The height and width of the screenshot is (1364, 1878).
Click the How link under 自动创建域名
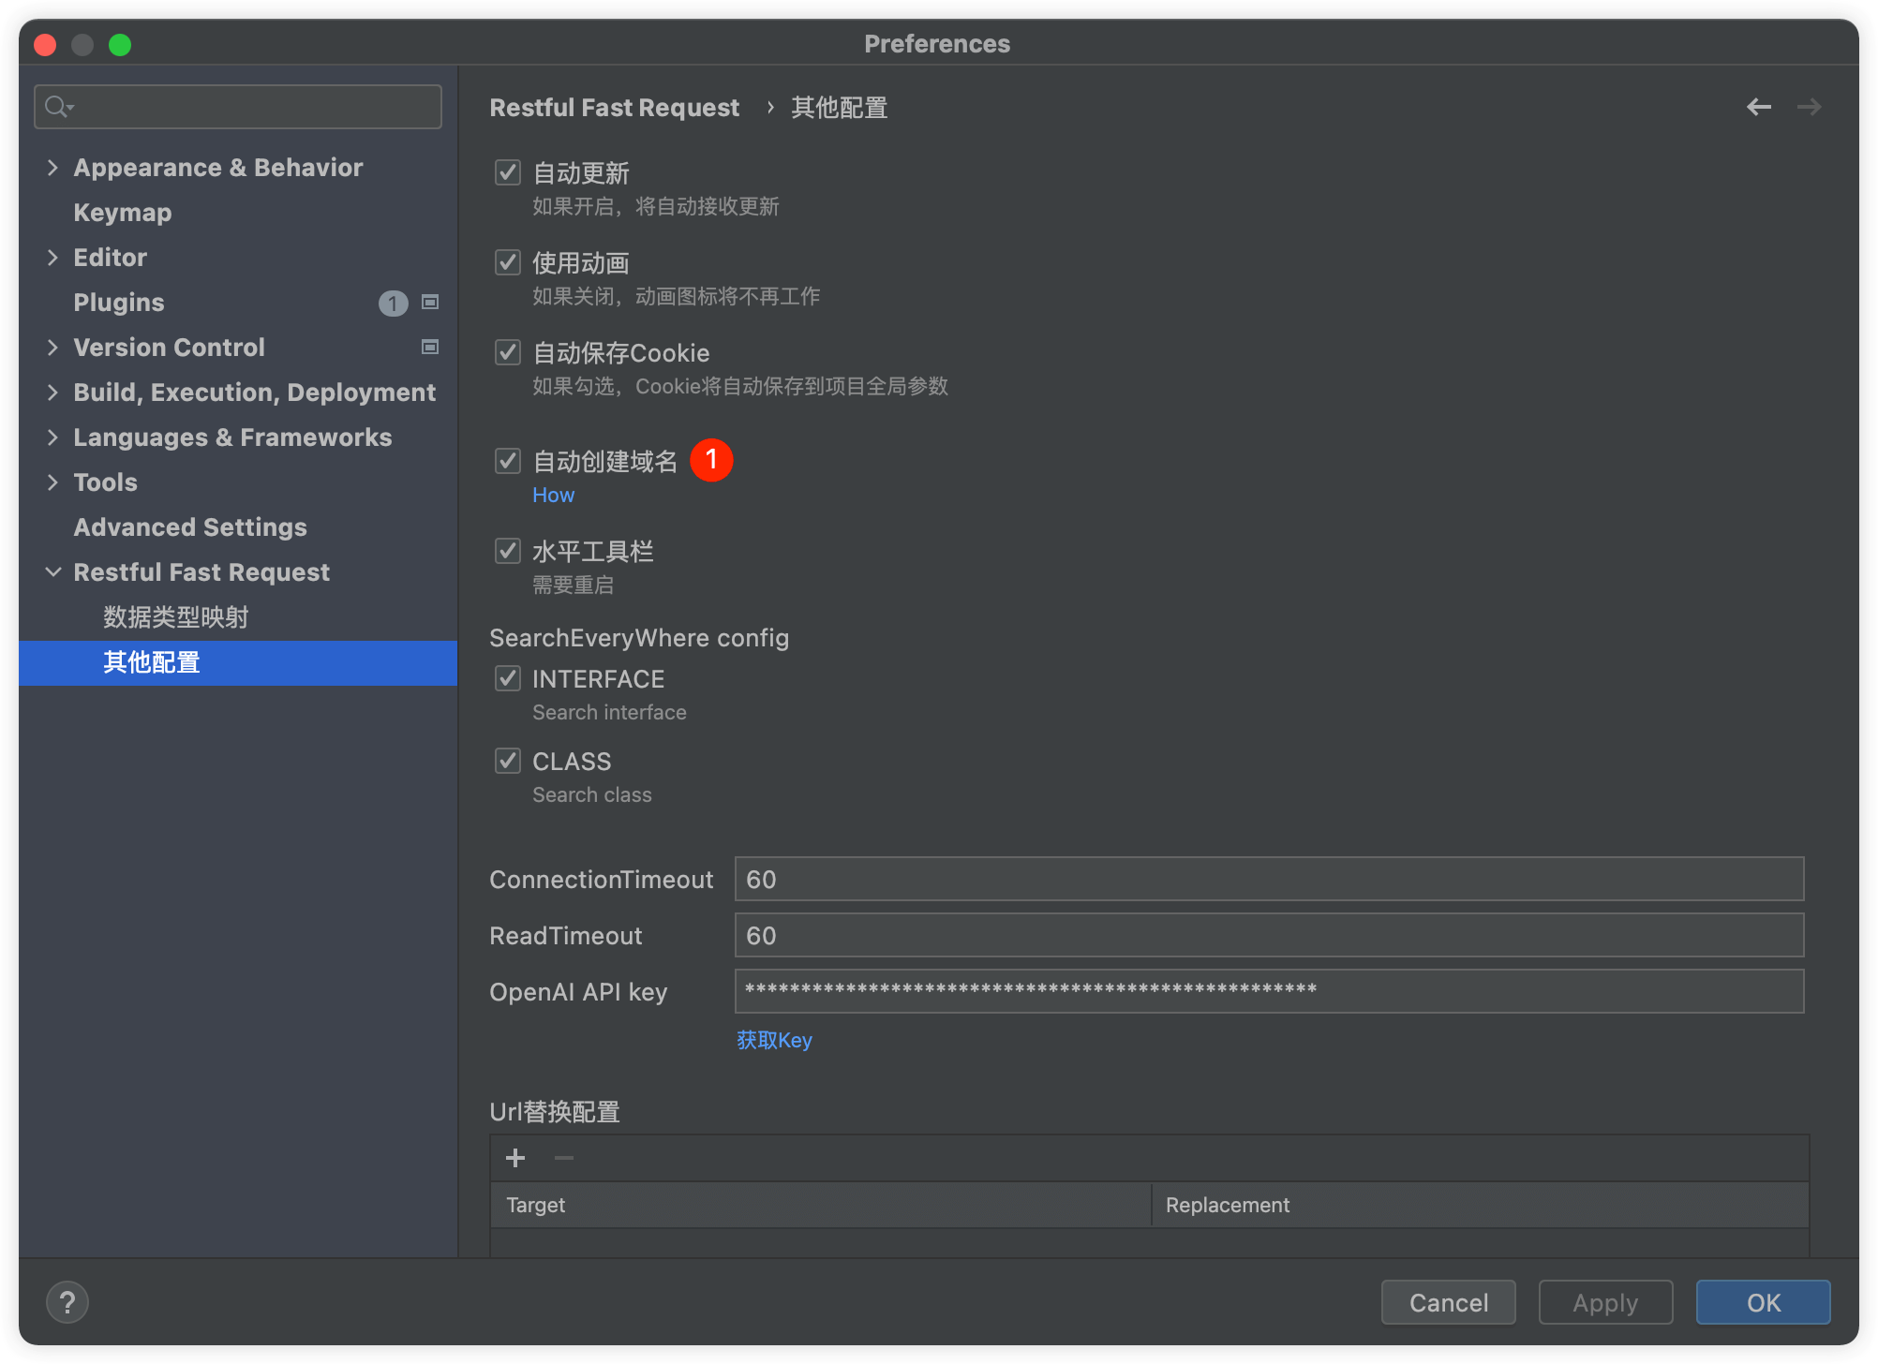pyautogui.click(x=553, y=495)
